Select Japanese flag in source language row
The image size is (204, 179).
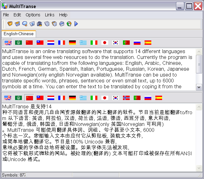coord(105,43)
